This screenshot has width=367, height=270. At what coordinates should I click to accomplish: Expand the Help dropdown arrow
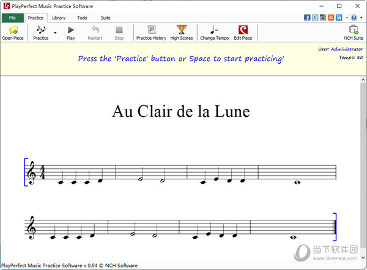click(361, 18)
